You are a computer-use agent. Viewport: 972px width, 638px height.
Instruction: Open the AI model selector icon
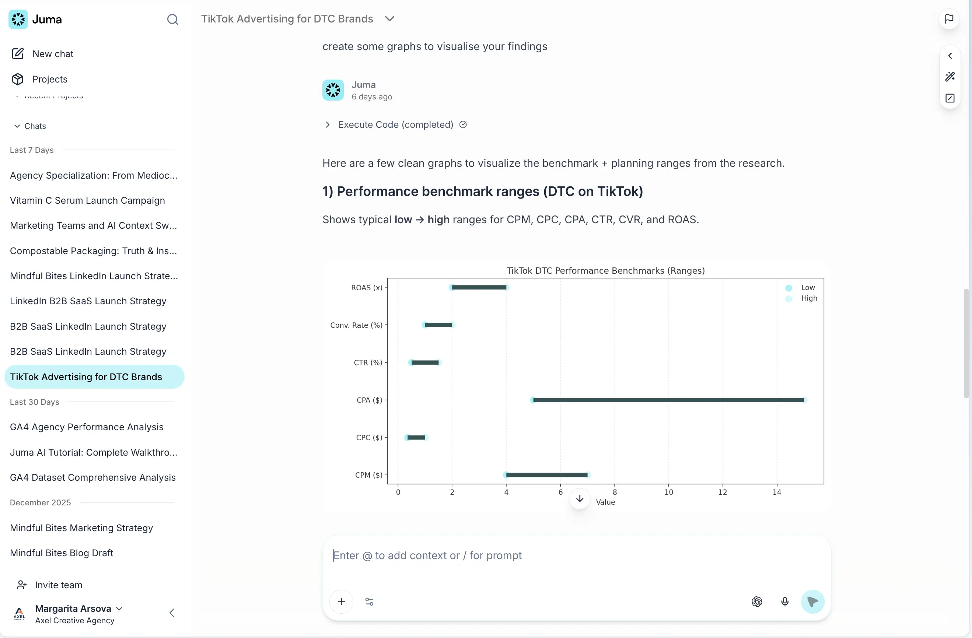coord(757,601)
